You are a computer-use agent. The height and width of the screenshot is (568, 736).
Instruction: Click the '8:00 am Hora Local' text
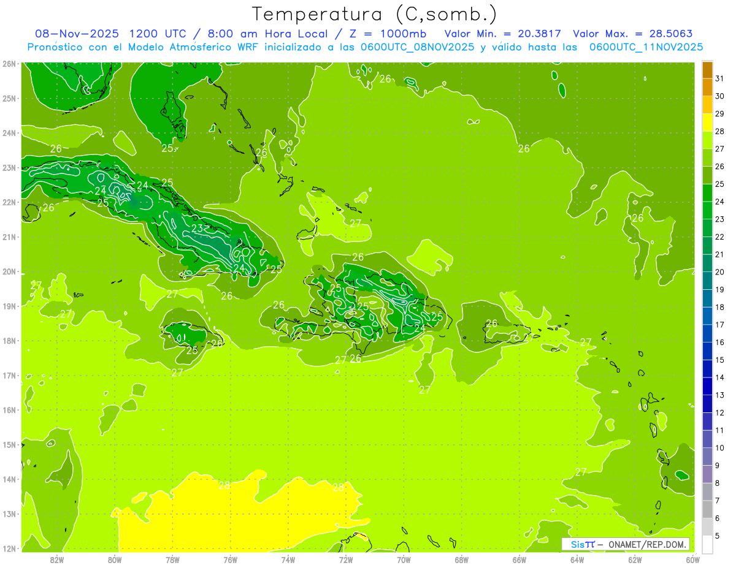266,34
